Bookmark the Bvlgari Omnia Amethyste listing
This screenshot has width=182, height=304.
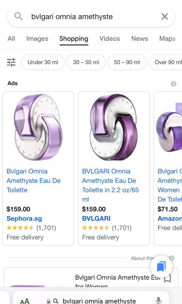click(167, 278)
